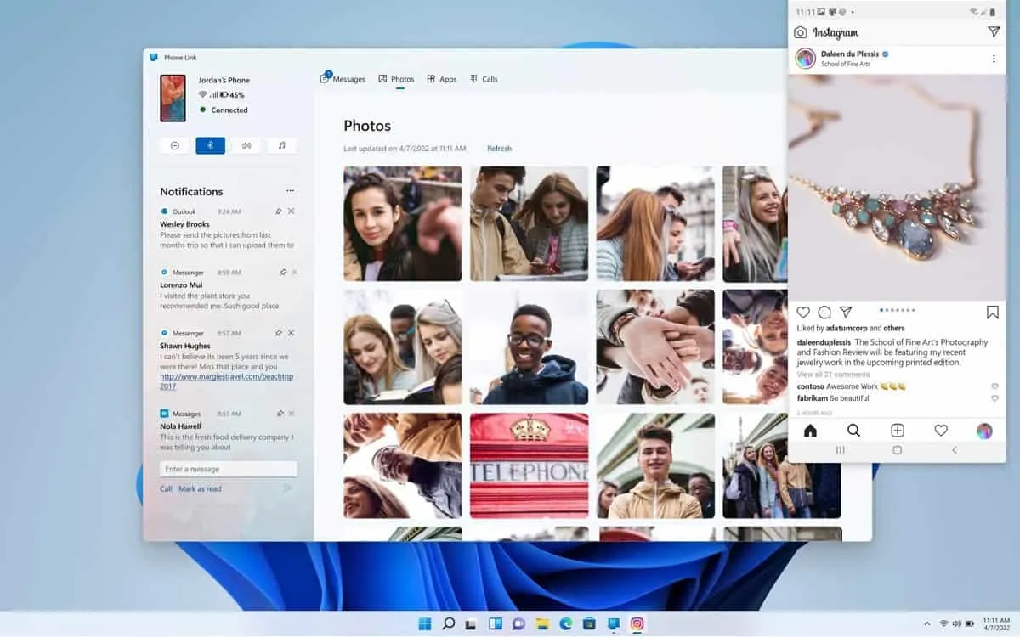Image resolution: width=1020 pixels, height=637 pixels.
Task: Toggle the Bluetooth connection button
Action: click(210, 145)
